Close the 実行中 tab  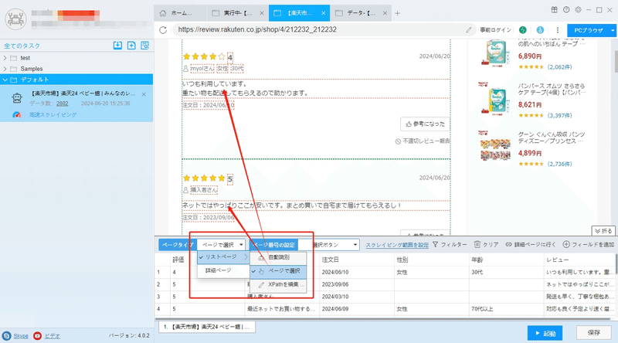(x=262, y=13)
